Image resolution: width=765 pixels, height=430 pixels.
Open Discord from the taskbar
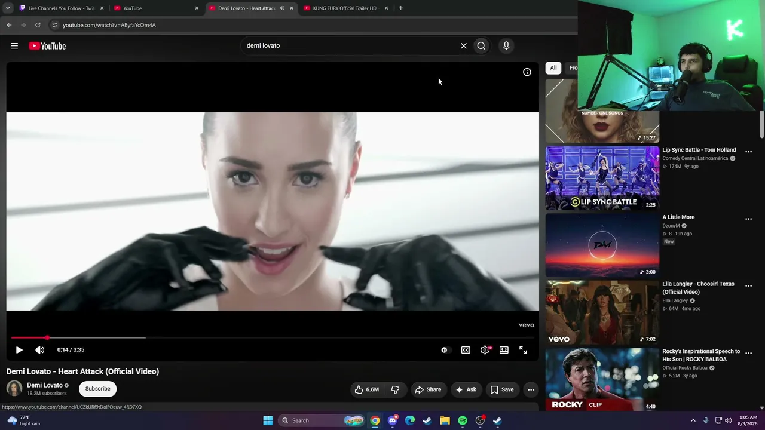pos(392,420)
